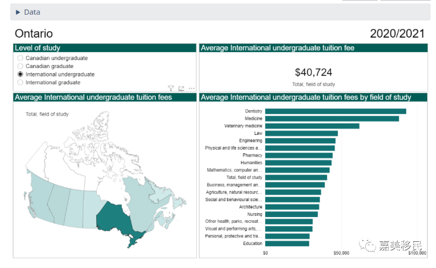Click the filter funnel icon above the map
436x268 pixels.
(171, 88)
